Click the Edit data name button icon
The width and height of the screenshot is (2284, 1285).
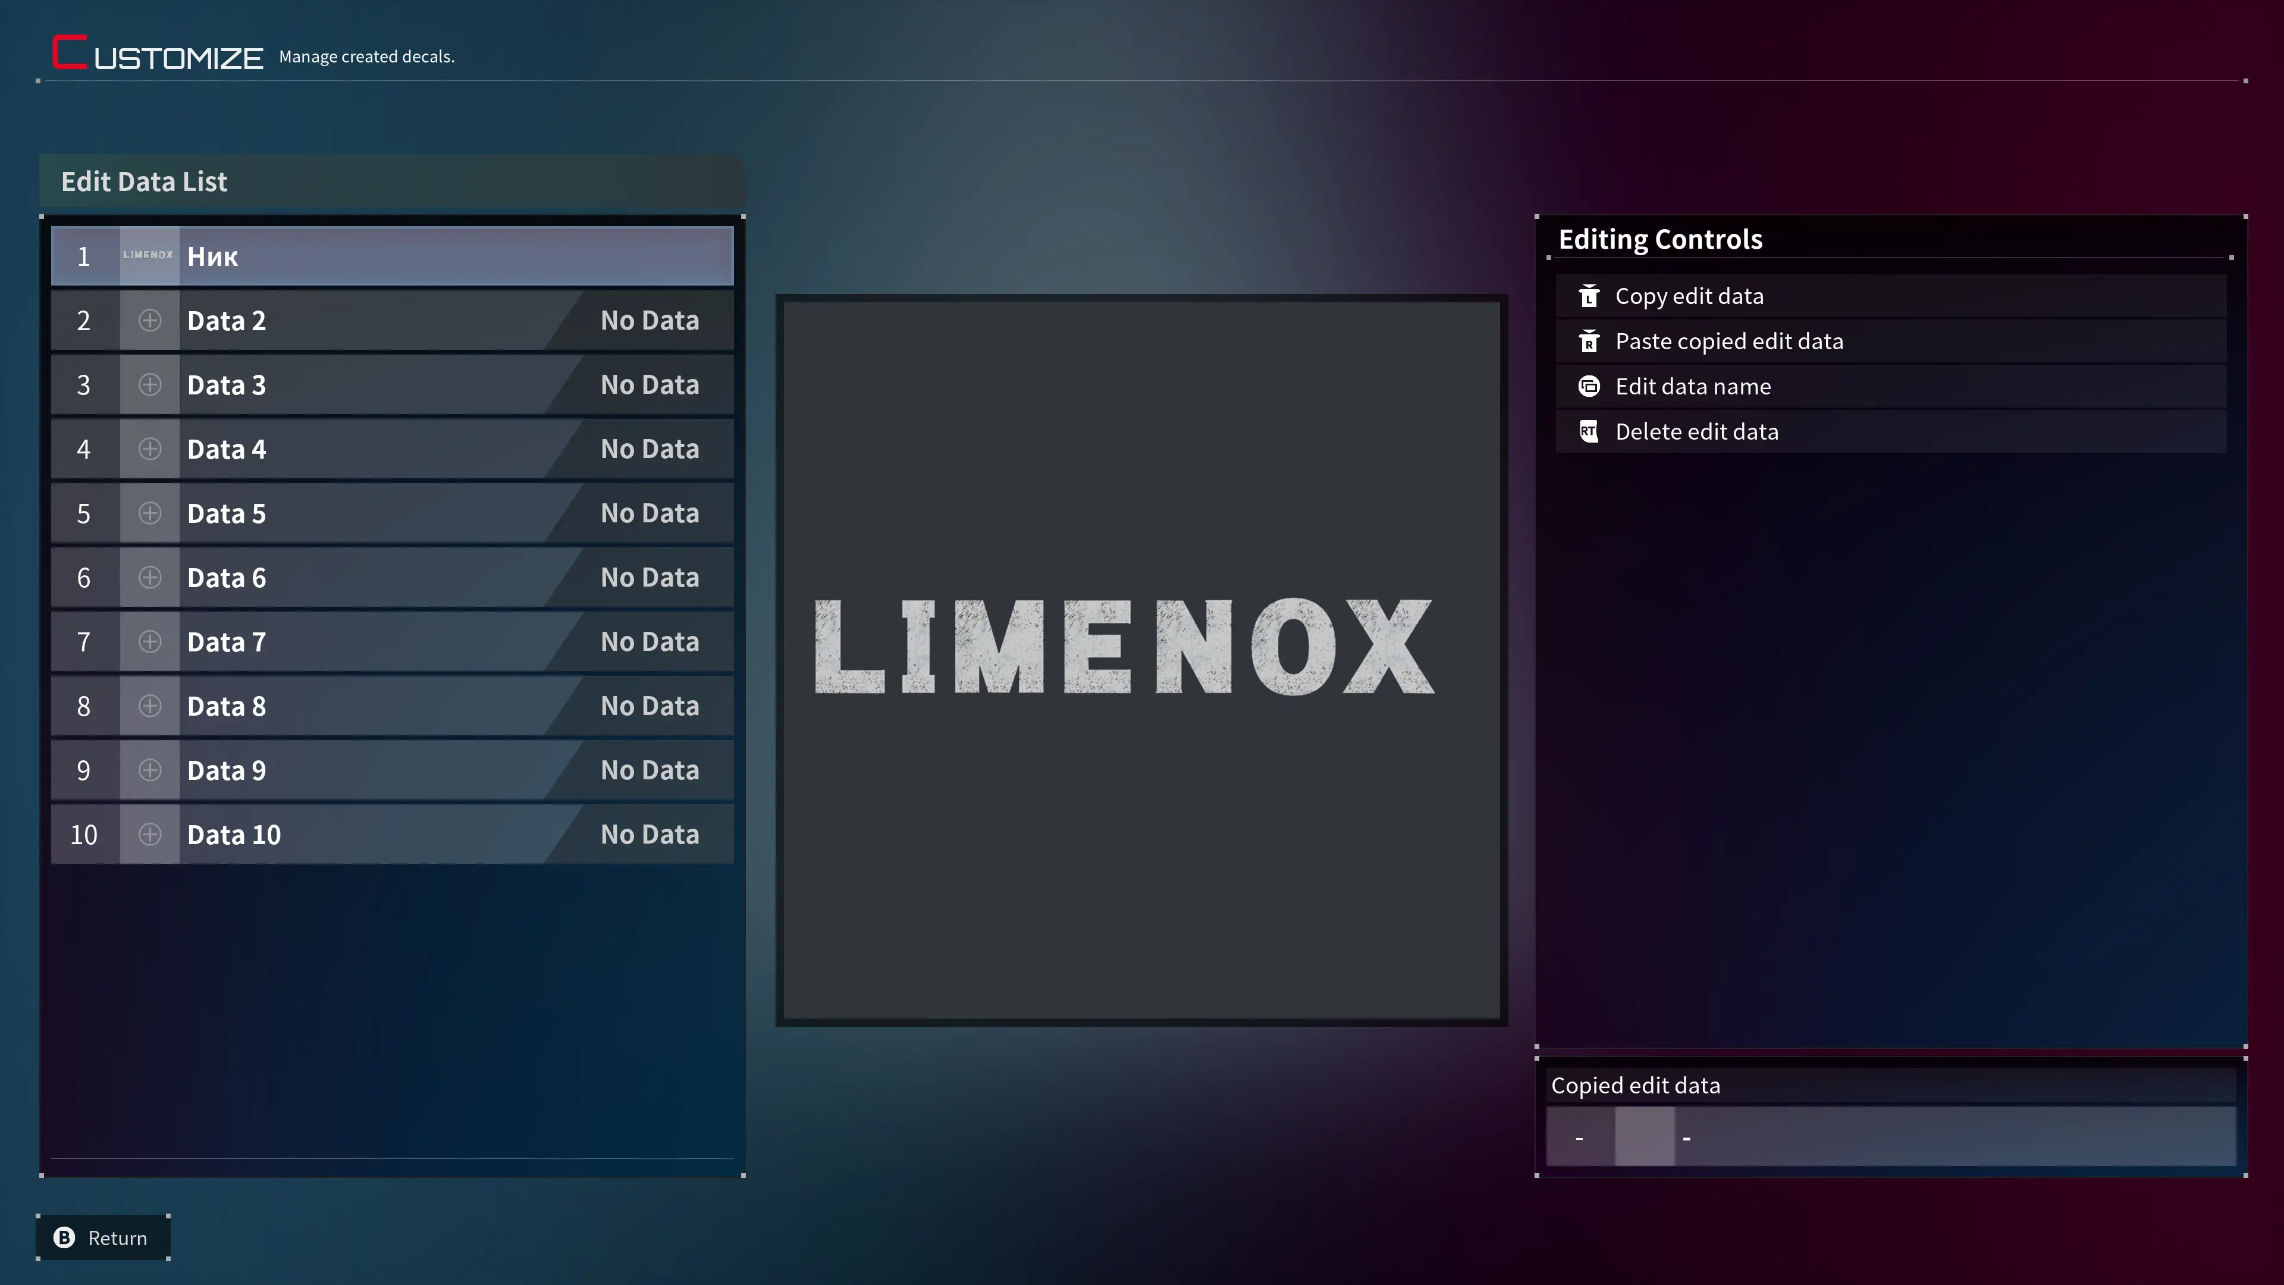tap(1589, 387)
